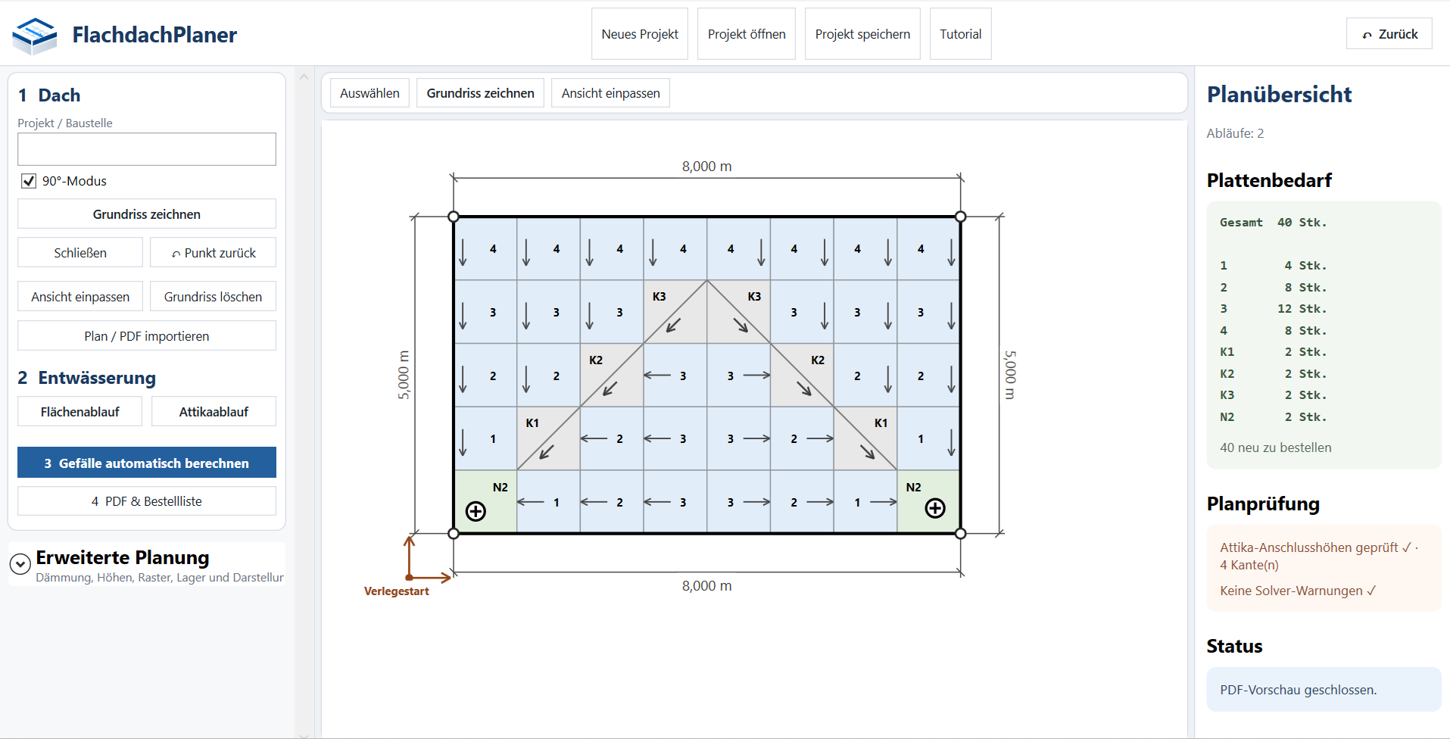Click Grundriss zeichnen in the left panel
This screenshot has height=739, width=1450.
[x=147, y=214]
